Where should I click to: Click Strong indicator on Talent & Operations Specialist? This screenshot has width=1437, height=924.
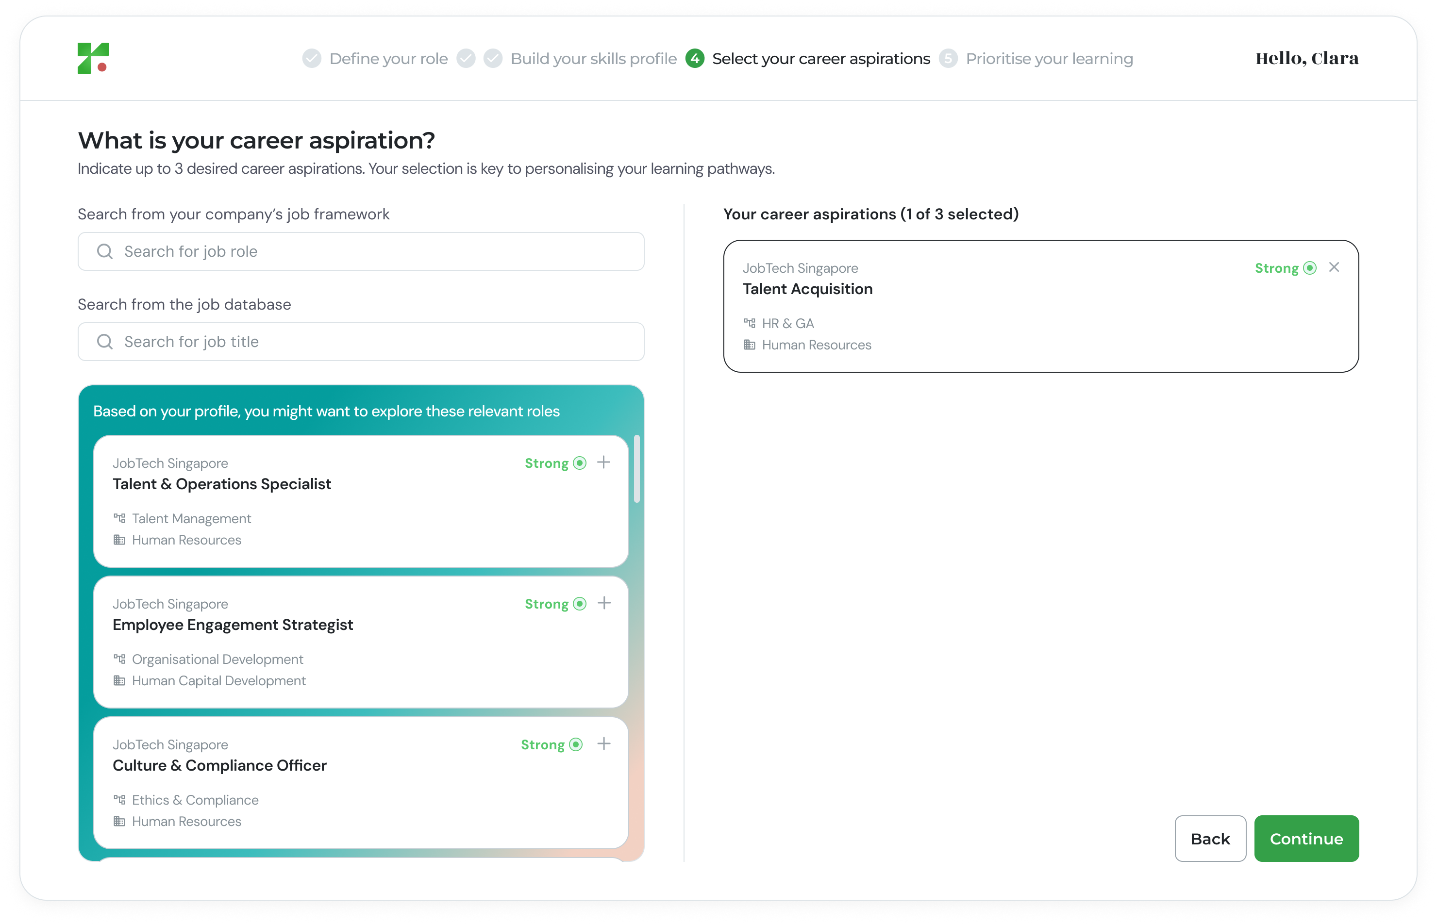tap(554, 463)
